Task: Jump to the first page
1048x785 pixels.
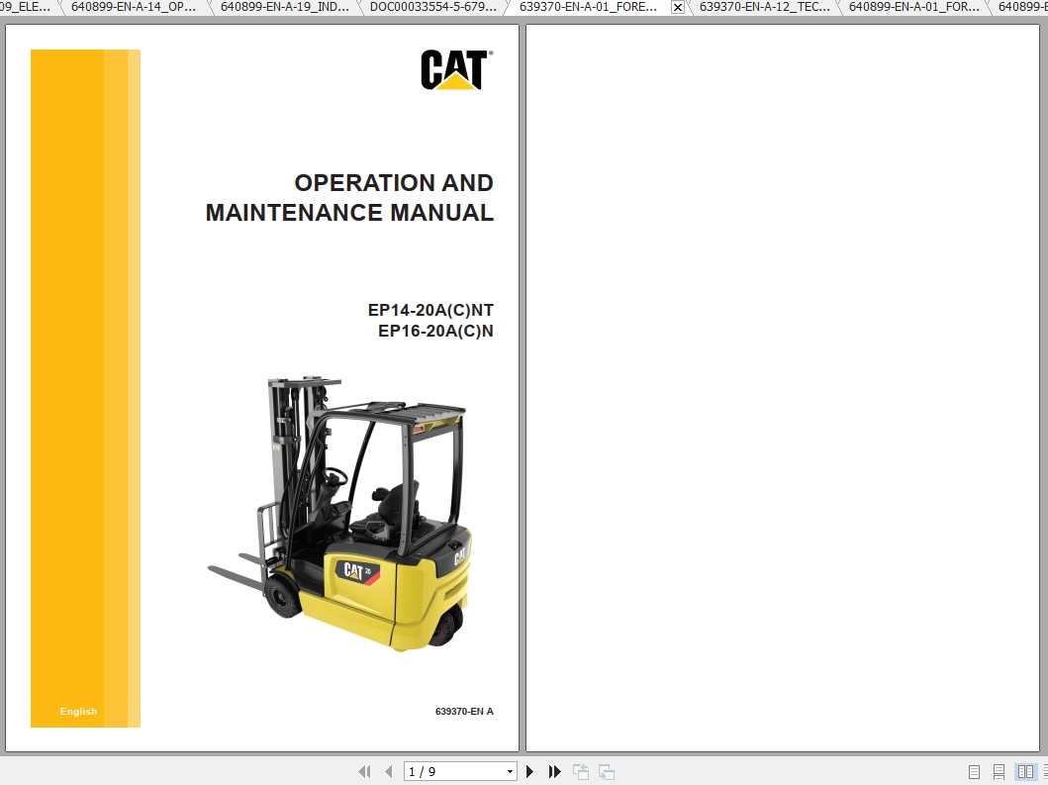Action: click(364, 771)
